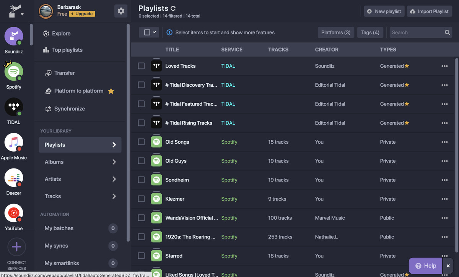Open the YouTube service icon
459x277 pixels.
click(x=14, y=213)
